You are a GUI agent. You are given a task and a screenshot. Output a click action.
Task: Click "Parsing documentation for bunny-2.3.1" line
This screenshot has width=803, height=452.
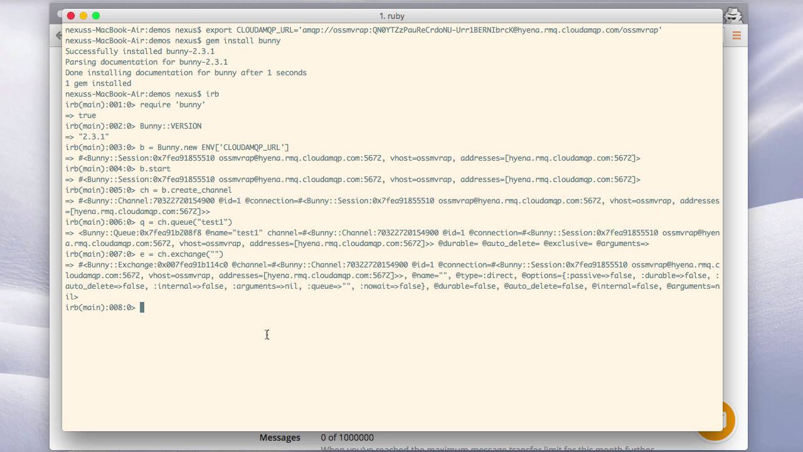tap(146, 62)
